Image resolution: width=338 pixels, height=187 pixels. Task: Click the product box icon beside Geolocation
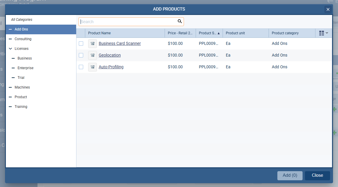click(92, 55)
